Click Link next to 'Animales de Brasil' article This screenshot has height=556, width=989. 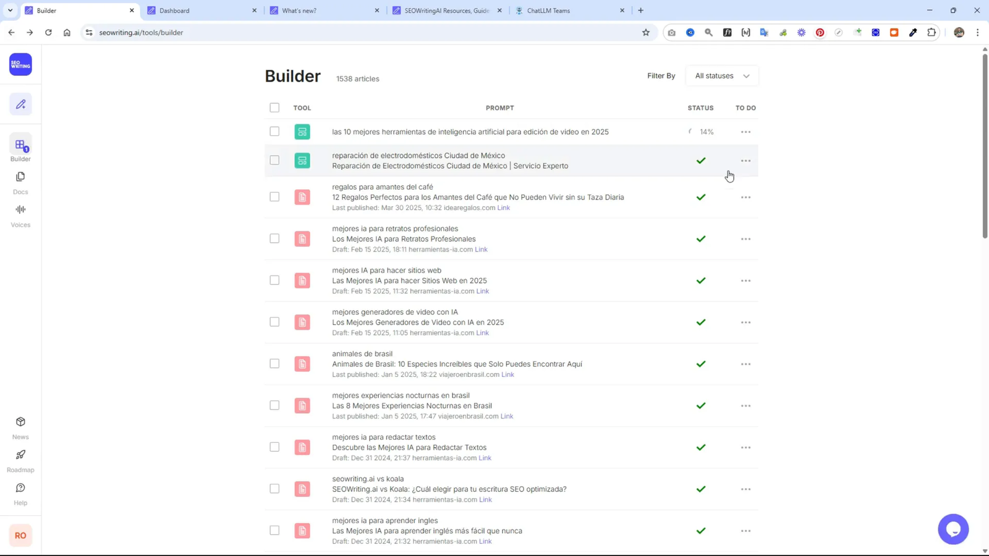tap(507, 374)
